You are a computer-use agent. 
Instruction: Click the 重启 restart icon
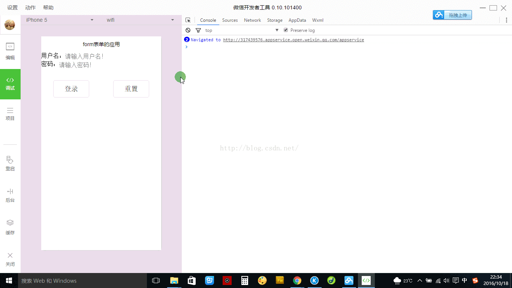(x=10, y=163)
